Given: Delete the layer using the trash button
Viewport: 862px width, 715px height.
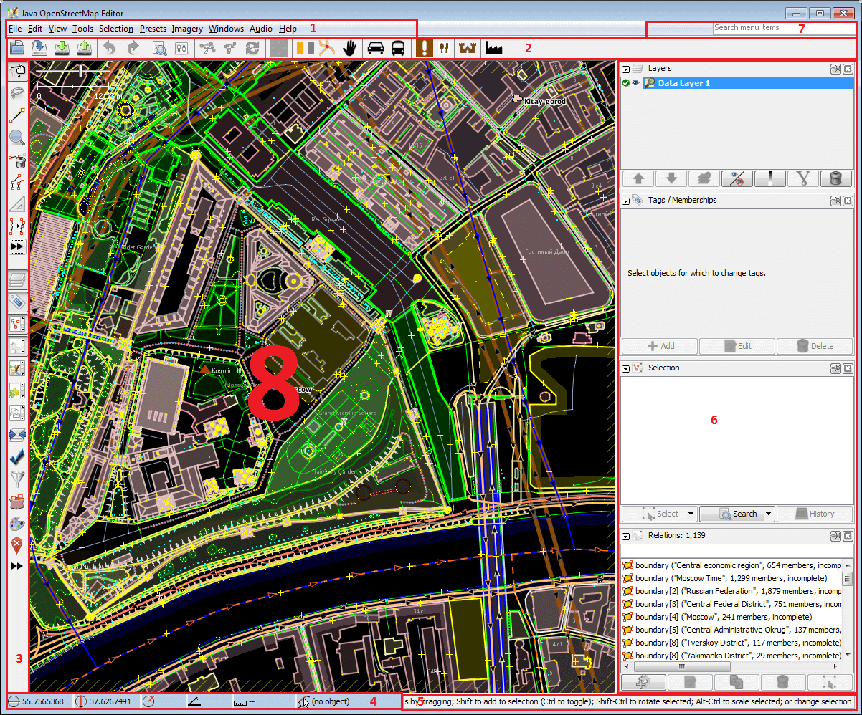Looking at the screenshot, I should click(835, 179).
